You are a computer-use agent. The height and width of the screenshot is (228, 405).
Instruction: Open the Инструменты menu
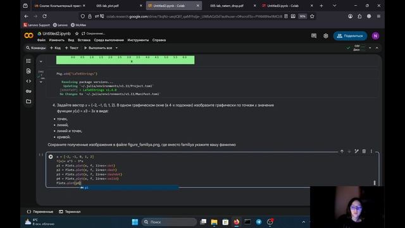tap(138, 40)
